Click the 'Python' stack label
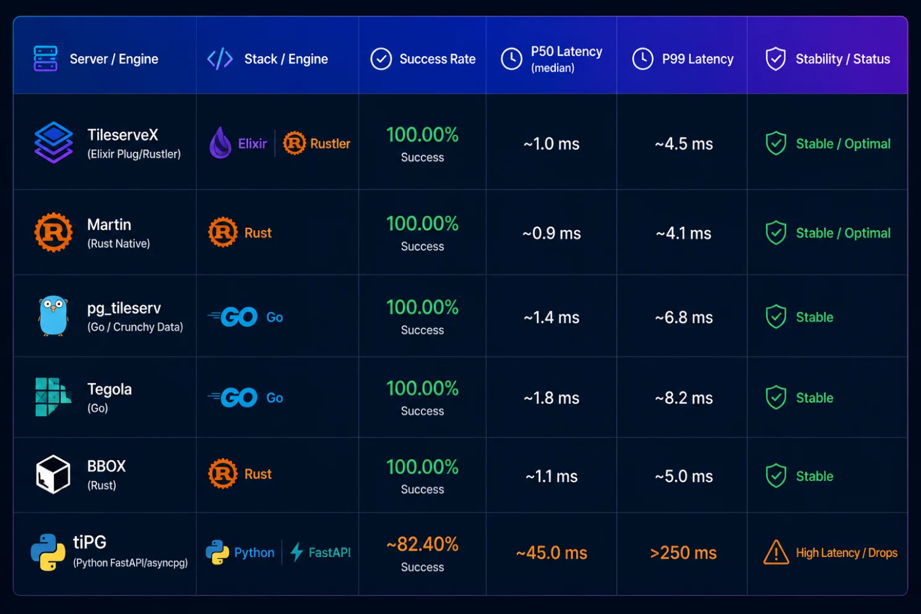The image size is (921, 614). click(254, 553)
